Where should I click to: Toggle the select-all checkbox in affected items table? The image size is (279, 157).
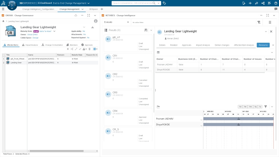[x=3, y=55]
